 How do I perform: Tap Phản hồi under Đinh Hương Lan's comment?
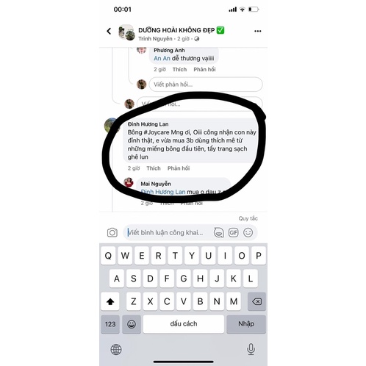(x=179, y=168)
